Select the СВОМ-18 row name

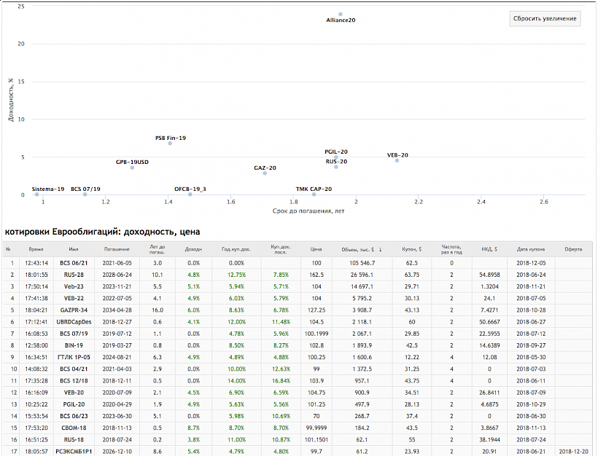coord(74,428)
